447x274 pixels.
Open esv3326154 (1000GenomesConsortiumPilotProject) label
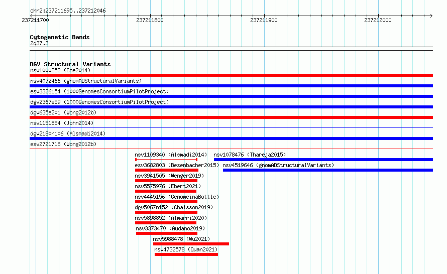point(99,91)
